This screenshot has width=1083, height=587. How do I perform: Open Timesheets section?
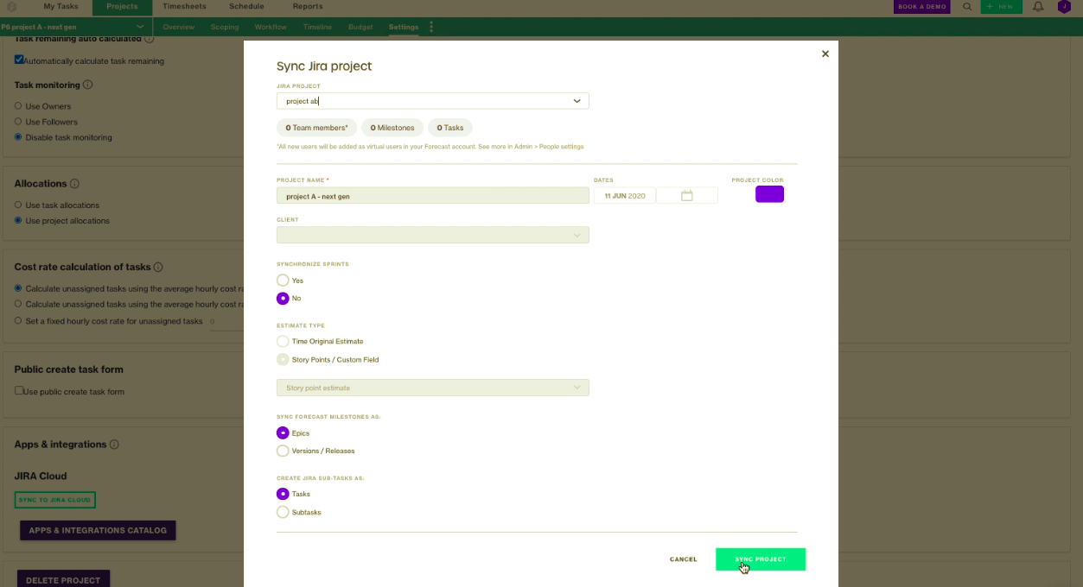[x=185, y=6]
